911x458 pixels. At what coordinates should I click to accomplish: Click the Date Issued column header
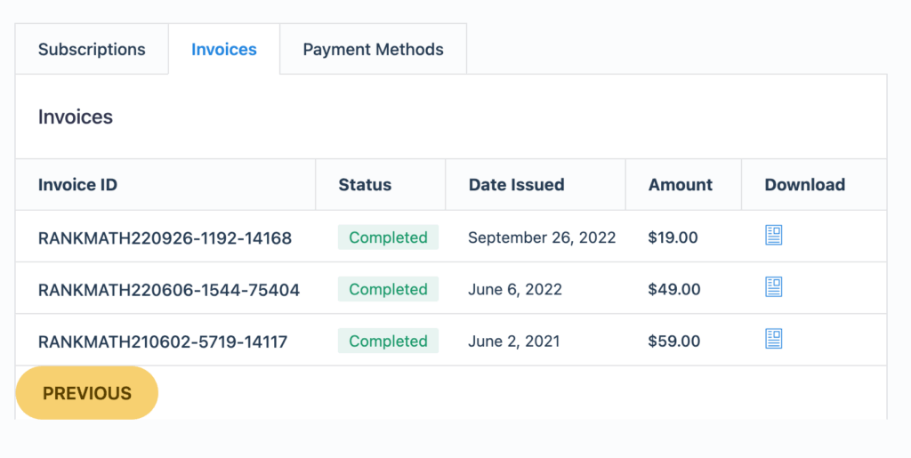(x=516, y=185)
